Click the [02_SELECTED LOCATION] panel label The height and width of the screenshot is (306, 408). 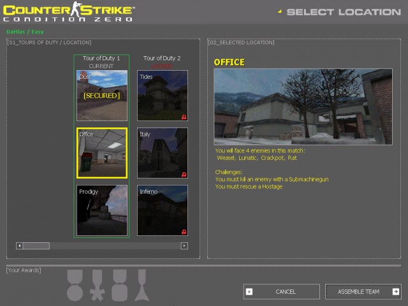pos(241,43)
